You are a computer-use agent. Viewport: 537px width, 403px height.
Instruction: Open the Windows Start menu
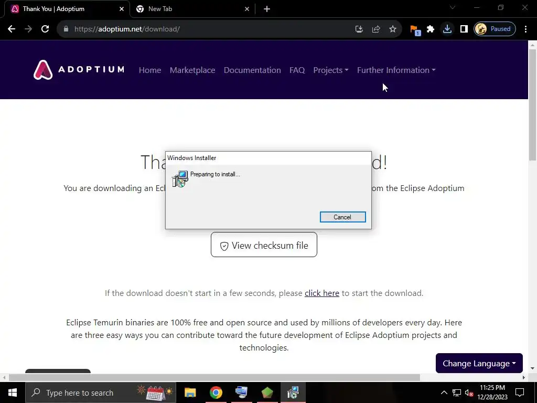click(13, 393)
